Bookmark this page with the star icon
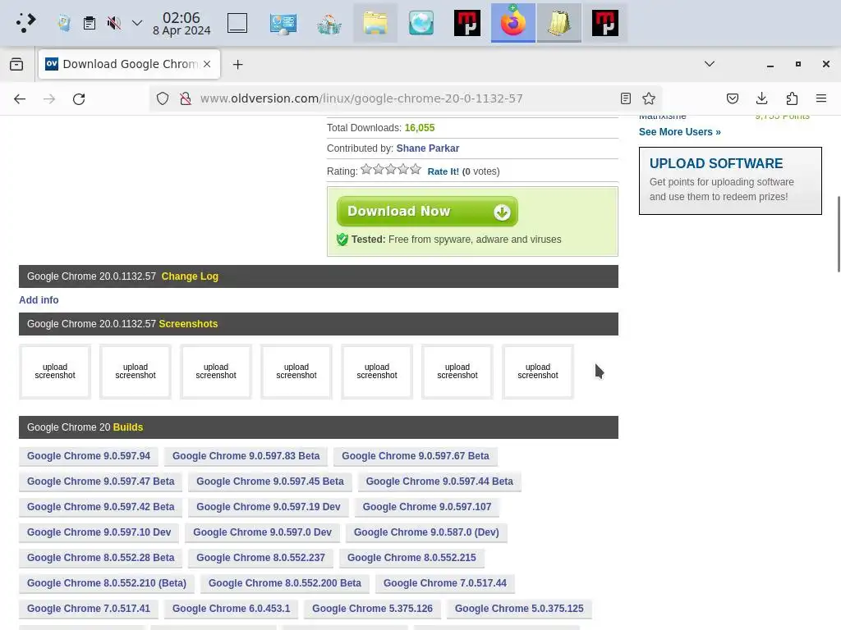Screen dimensions: 841x630 [649, 98]
